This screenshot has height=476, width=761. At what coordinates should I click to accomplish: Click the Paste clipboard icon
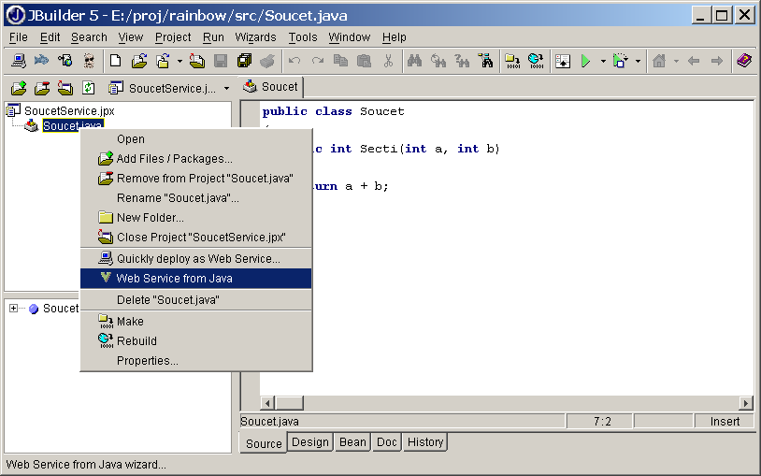pos(364,61)
